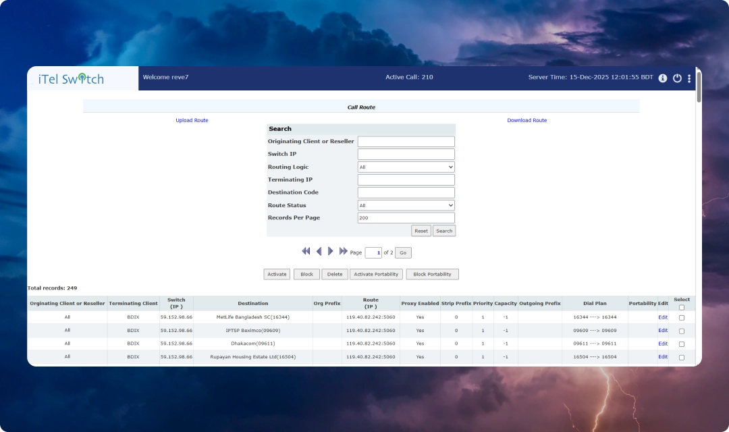Click Edit for IPTSP Beximco route
Viewport: 729px width, 432px height.
point(663,331)
